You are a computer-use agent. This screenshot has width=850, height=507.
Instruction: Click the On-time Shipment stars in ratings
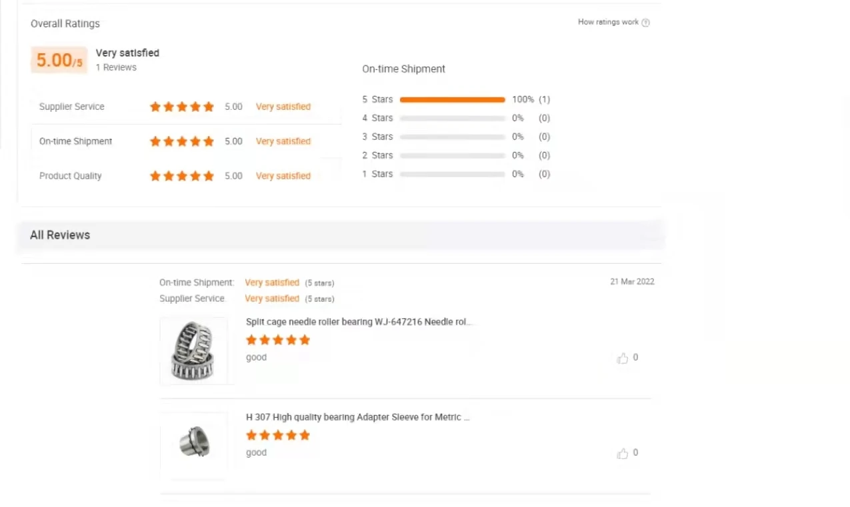181,141
